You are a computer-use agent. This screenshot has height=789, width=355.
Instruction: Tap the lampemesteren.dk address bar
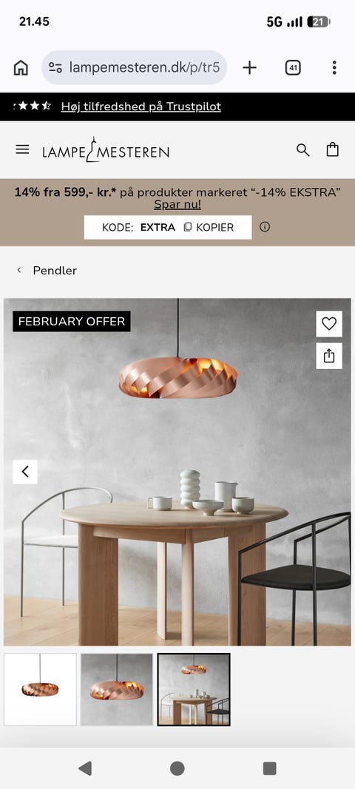[135, 67]
